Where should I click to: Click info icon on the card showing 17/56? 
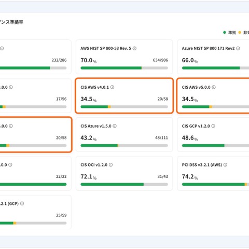(x=11, y=87)
